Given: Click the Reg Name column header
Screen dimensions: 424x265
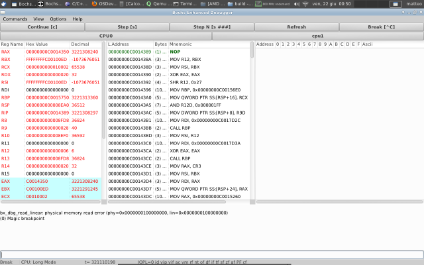Looking at the screenshot, I should [x=12, y=44].
